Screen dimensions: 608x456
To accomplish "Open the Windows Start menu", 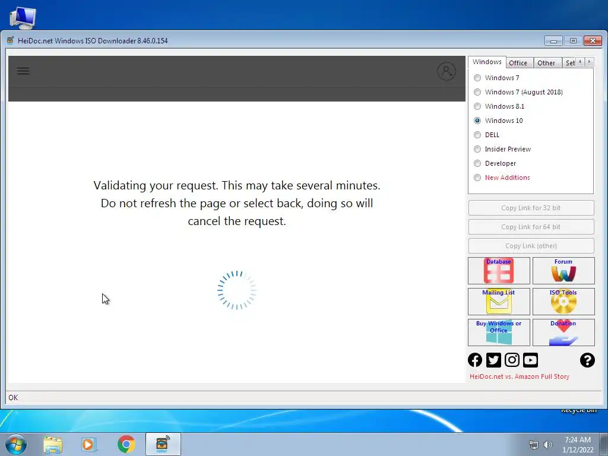I will [16, 444].
